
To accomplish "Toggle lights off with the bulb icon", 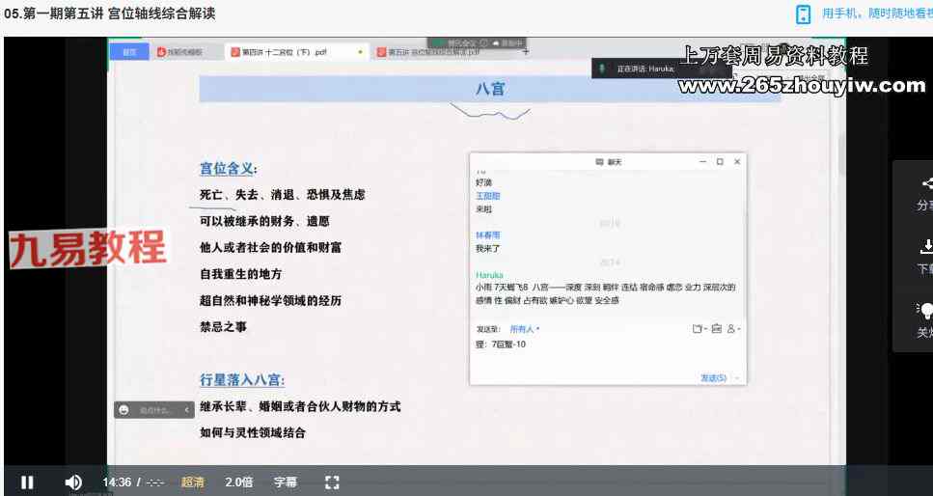I will pyautogui.click(x=926, y=310).
